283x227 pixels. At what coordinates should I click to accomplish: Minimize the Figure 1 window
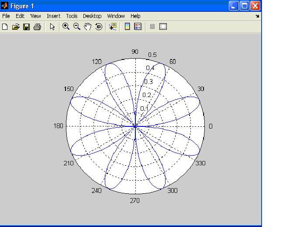click(234, 6)
